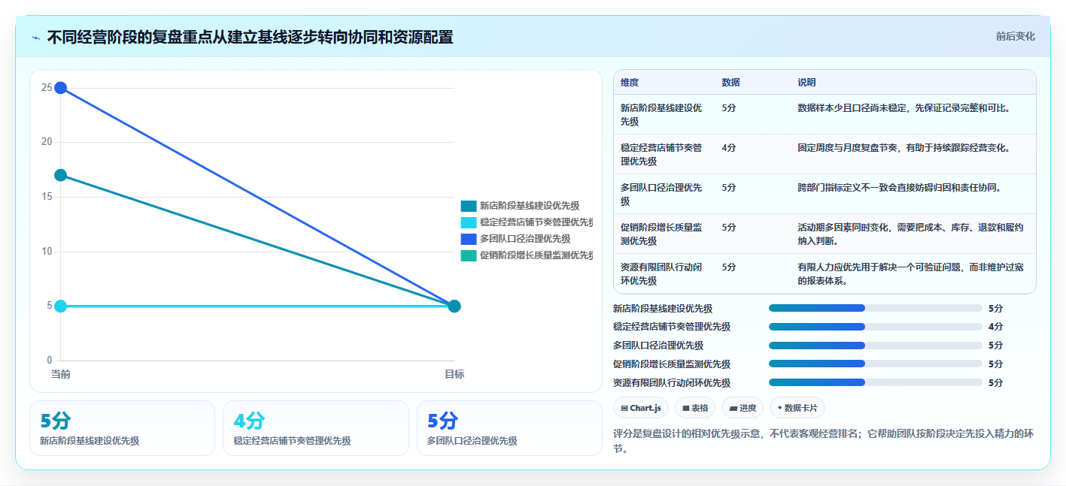Click the y-axis tick label 20
This screenshot has height=486, width=1066.
[47, 142]
